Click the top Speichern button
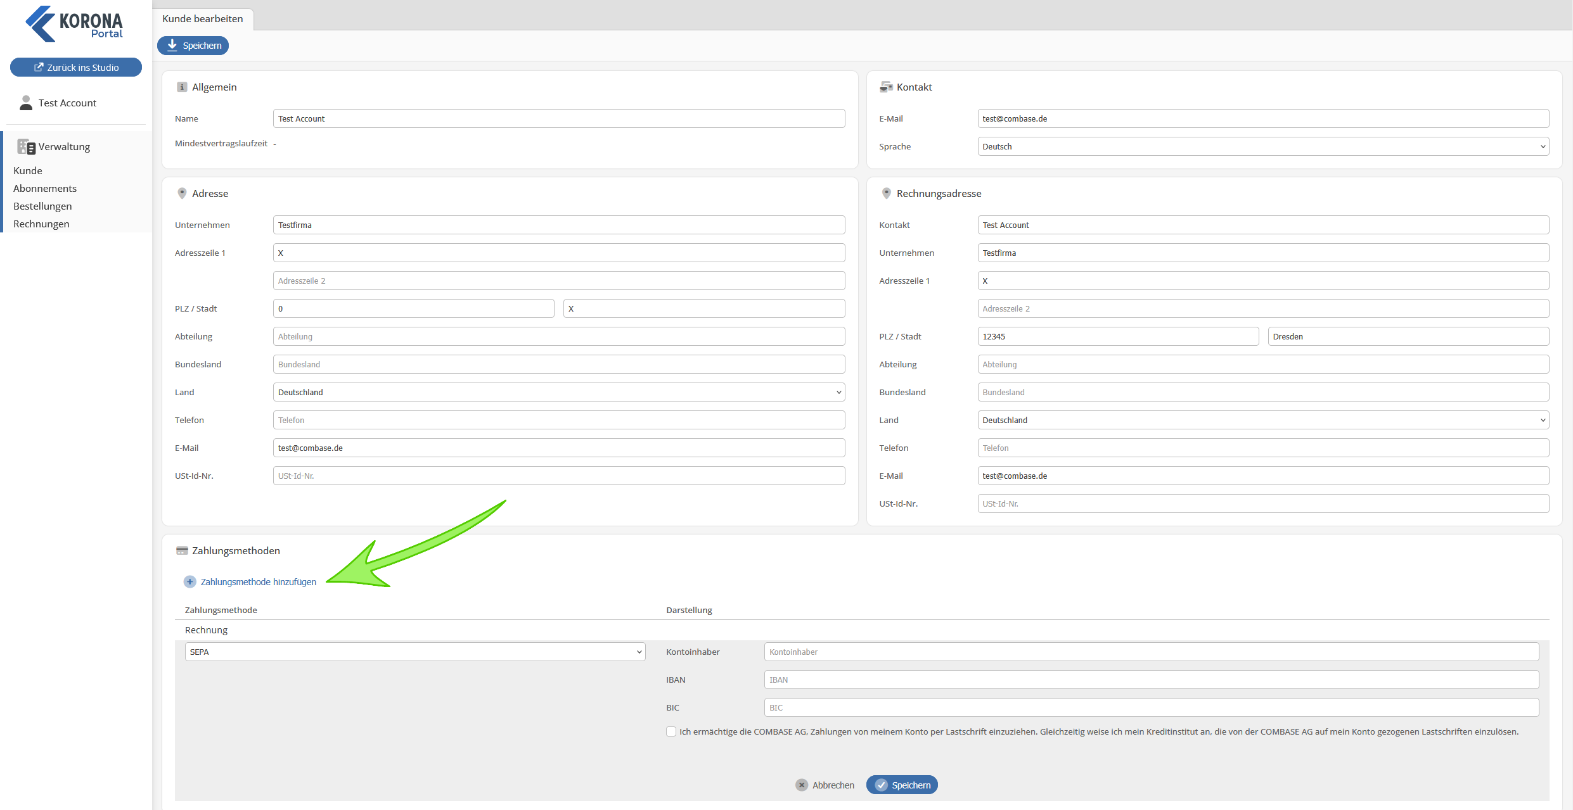This screenshot has height=810, width=1573. pyautogui.click(x=193, y=46)
